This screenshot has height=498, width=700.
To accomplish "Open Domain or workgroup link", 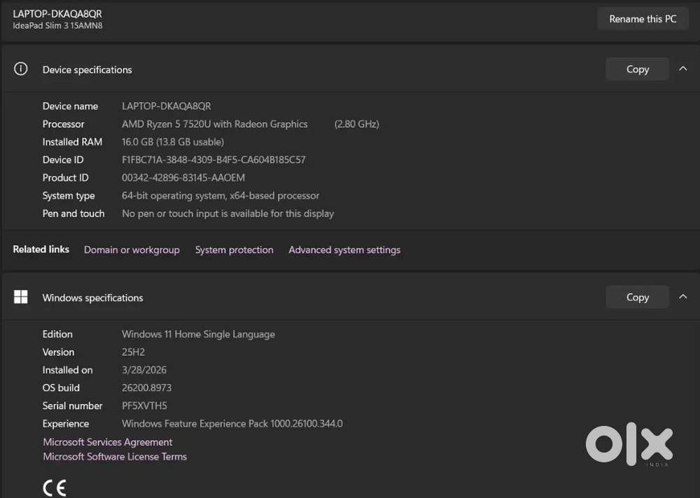I will [132, 250].
